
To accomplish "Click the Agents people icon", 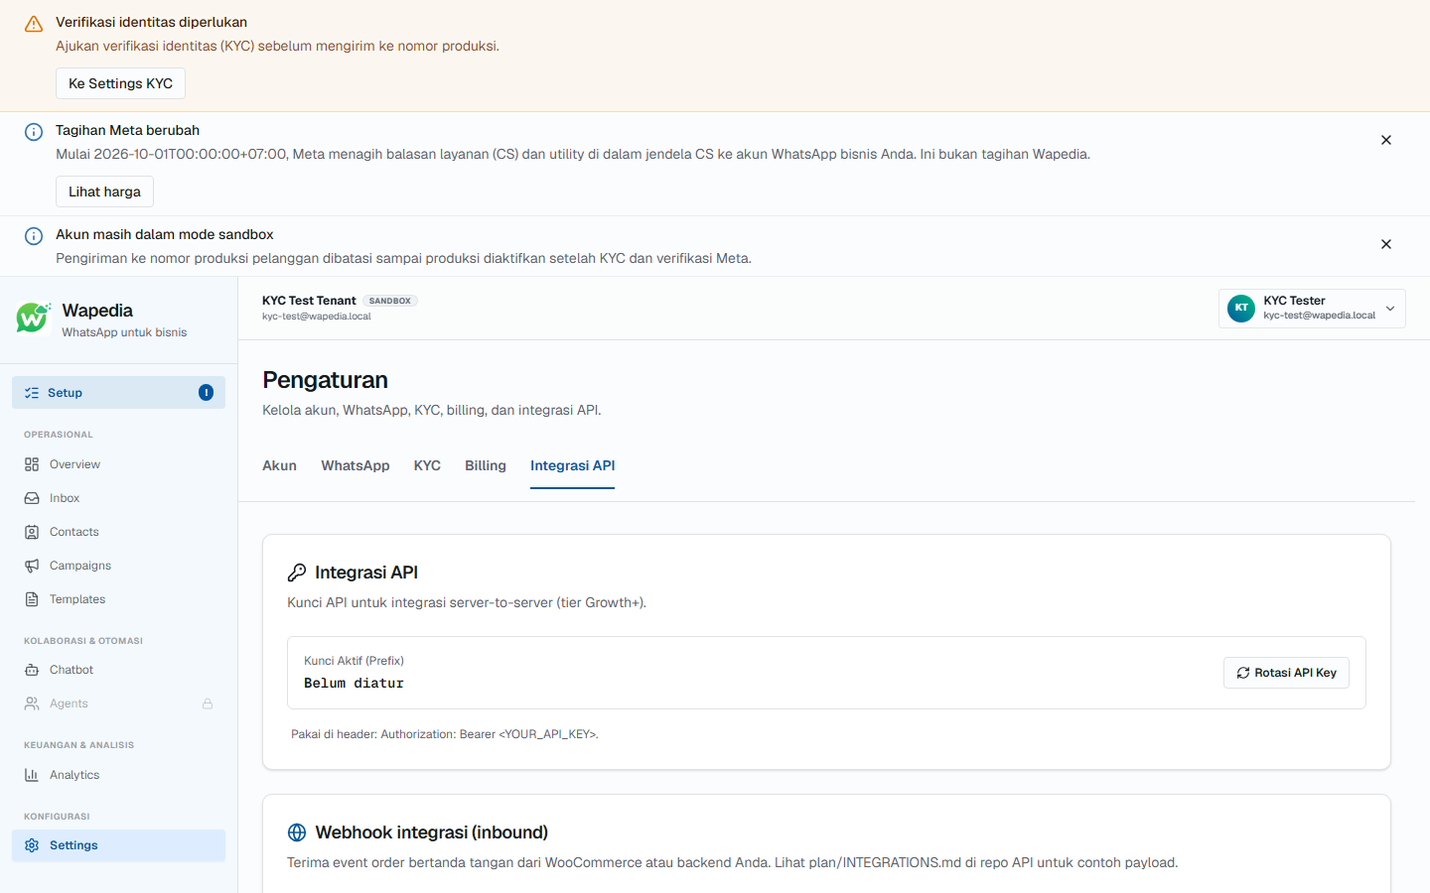I will 32,703.
